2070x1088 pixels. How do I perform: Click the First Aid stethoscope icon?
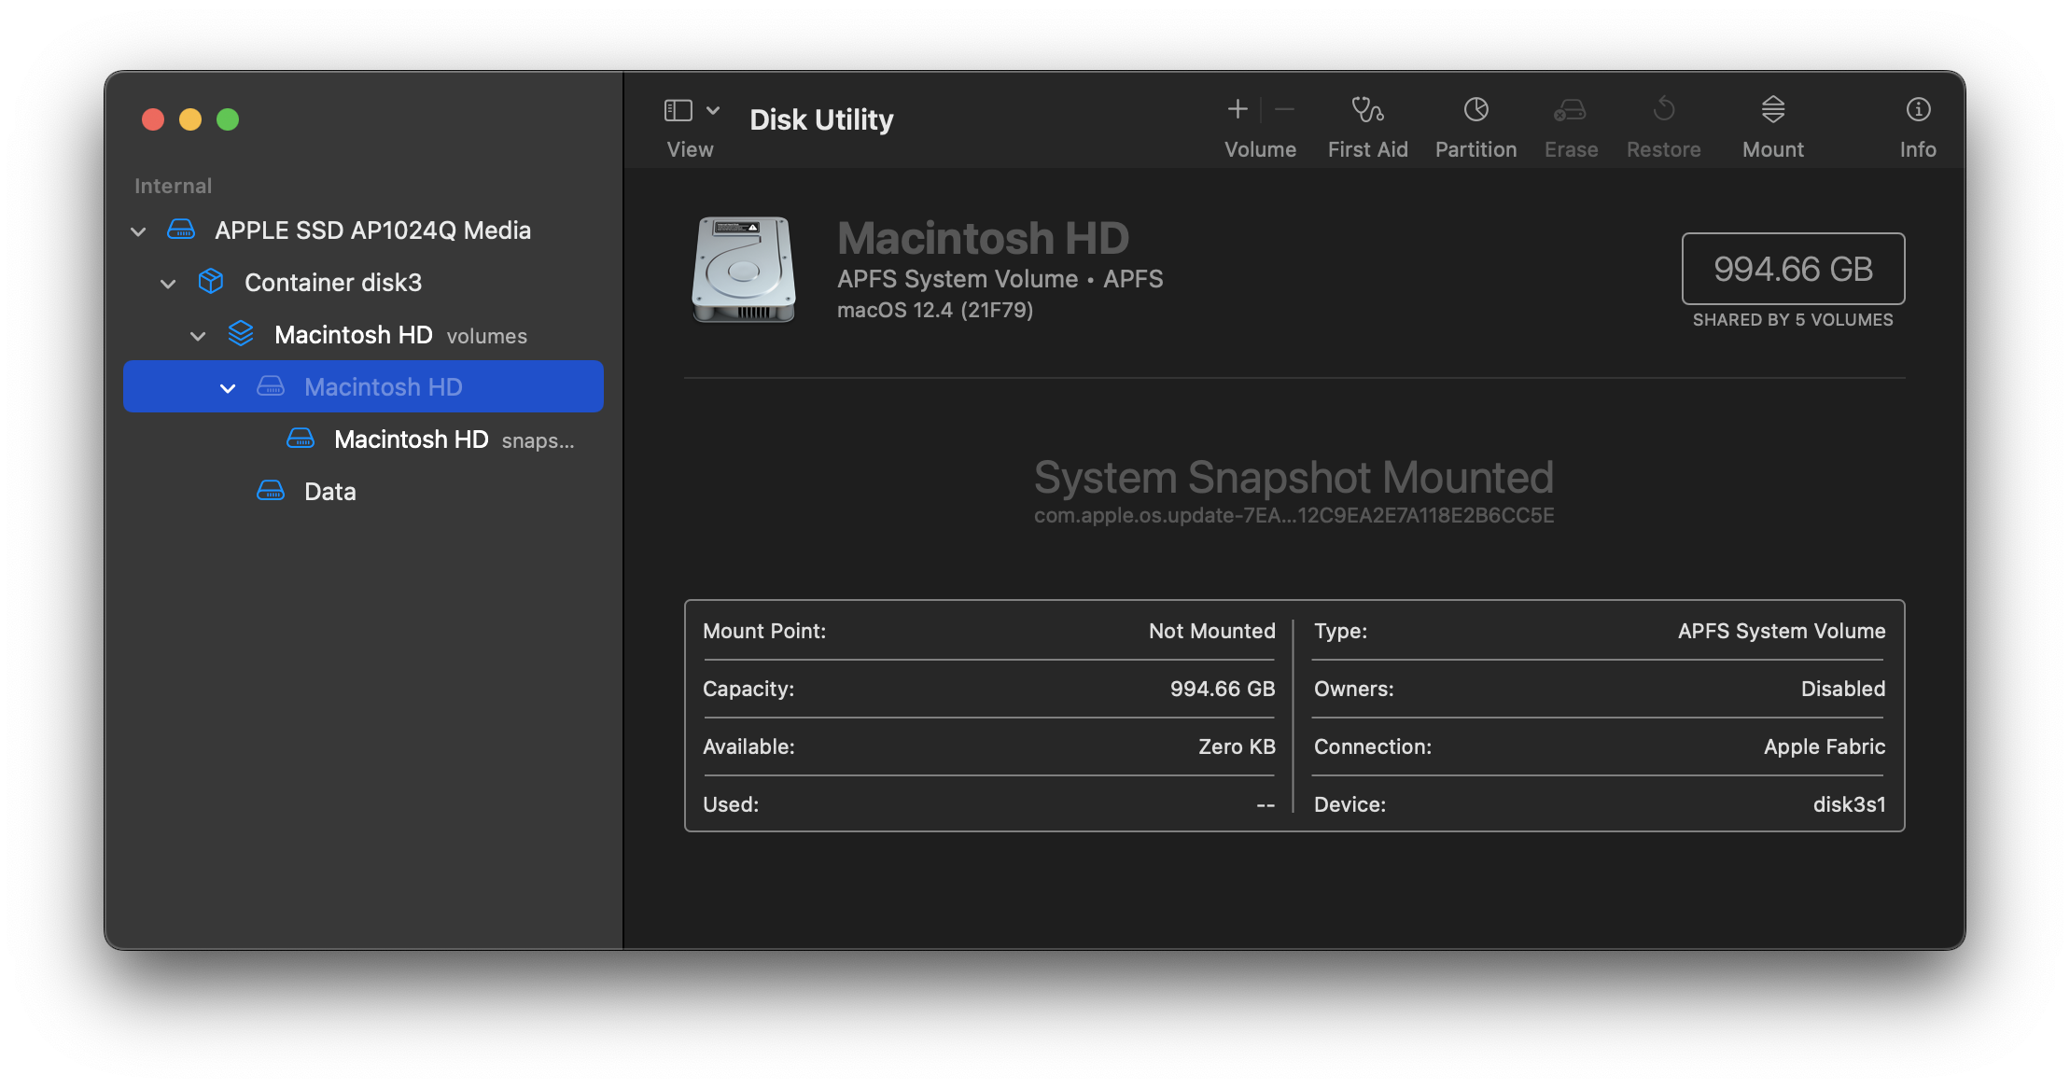pyautogui.click(x=1367, y=110)
